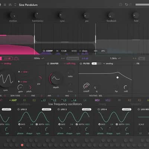Open the oscillator analog type dropdown
The image size is (149, 149).
(6, 64)
